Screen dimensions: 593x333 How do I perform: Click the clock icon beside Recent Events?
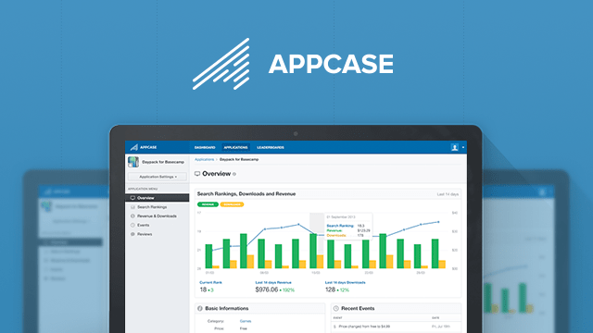coord(335,308)
